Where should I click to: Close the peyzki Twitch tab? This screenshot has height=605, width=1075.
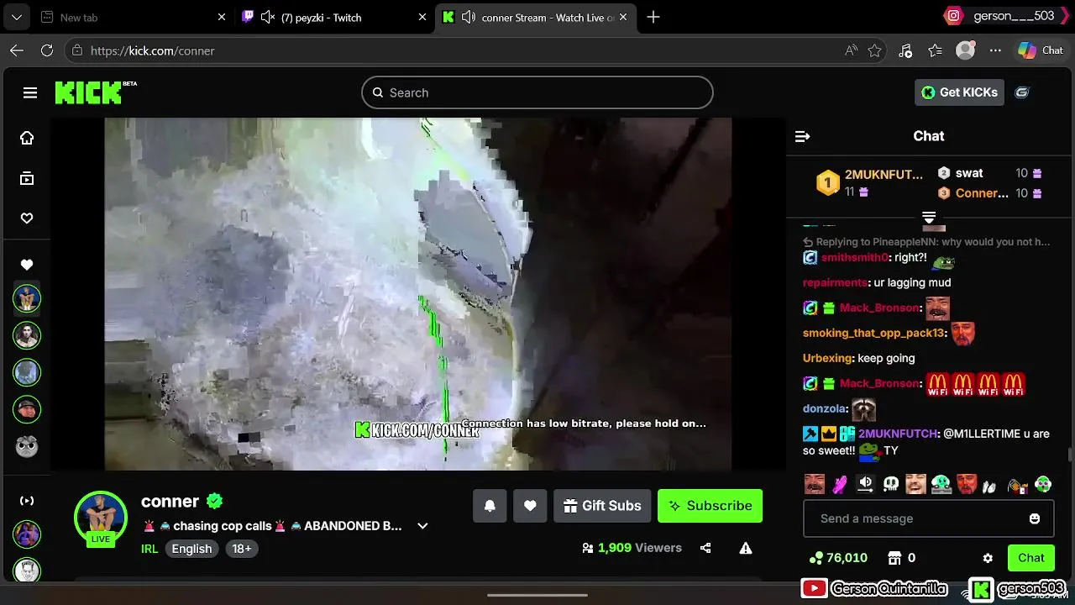(422, 18)
